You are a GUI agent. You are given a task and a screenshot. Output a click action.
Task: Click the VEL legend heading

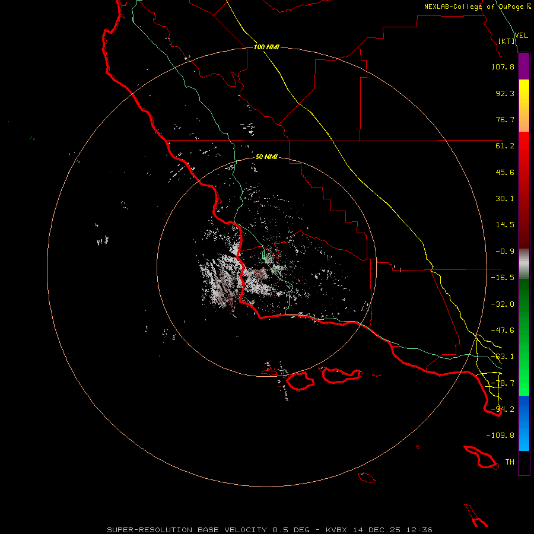(521, 35)
